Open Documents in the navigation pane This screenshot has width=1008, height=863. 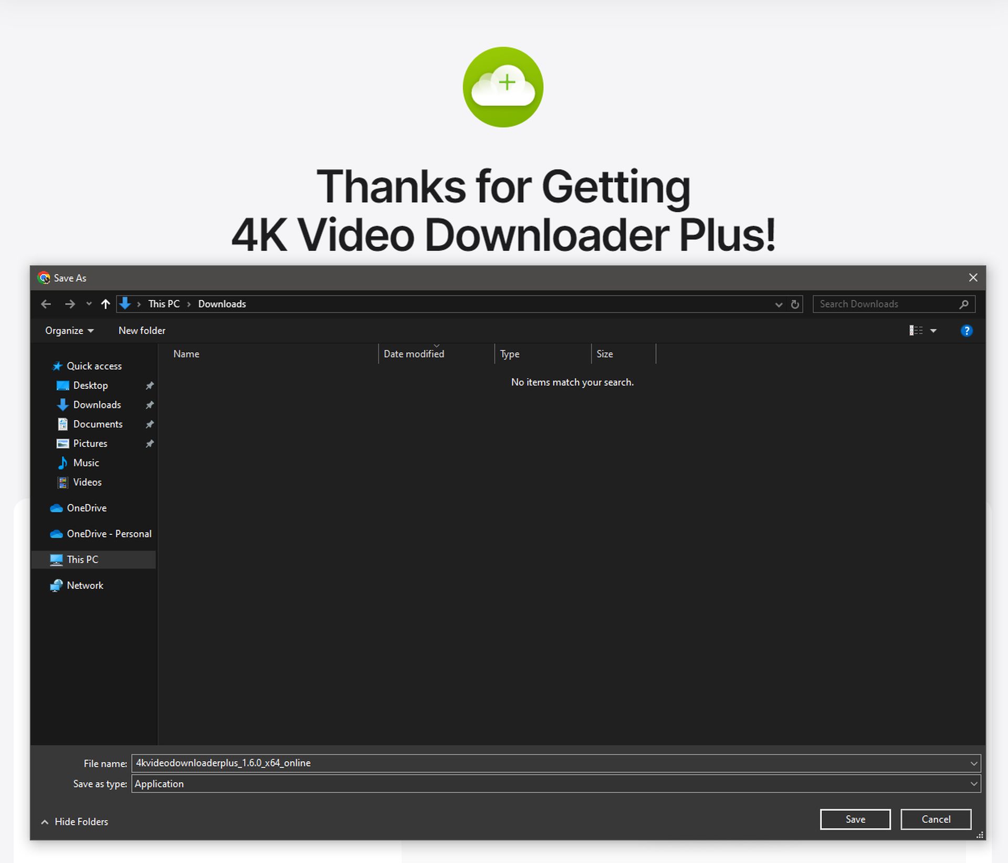tap(98, 424)
